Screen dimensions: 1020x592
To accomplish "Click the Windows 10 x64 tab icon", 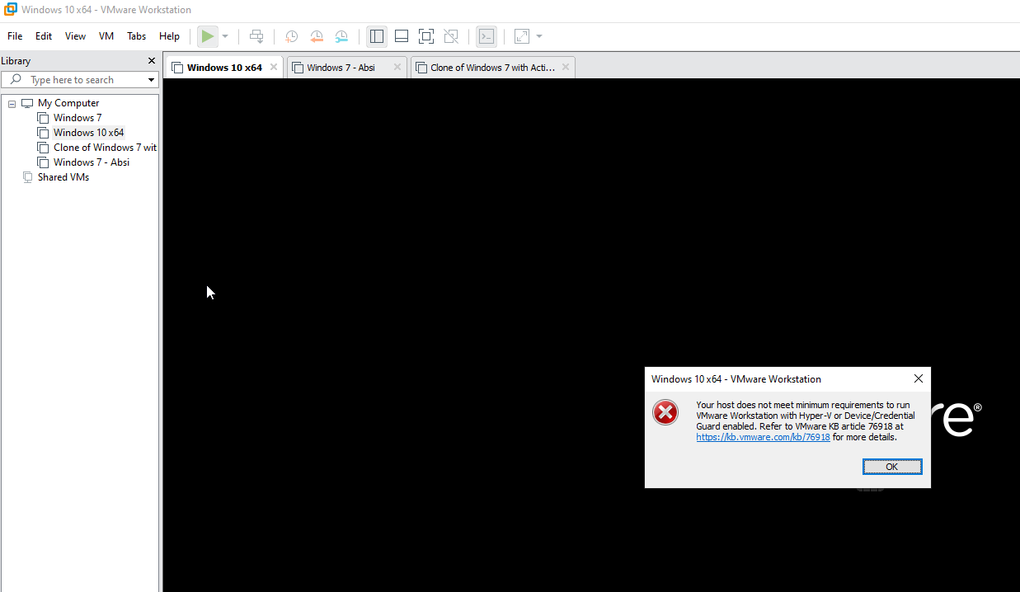I will point(176,68).
